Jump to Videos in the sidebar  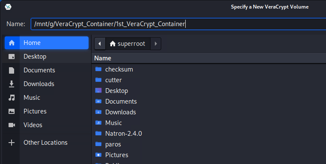coord(47,125)
